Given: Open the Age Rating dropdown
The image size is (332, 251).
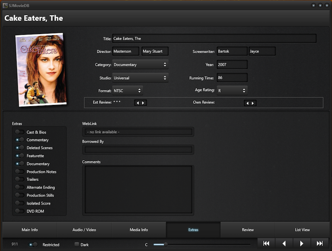Looking at the screenshot, I should [x=232, y=90].
